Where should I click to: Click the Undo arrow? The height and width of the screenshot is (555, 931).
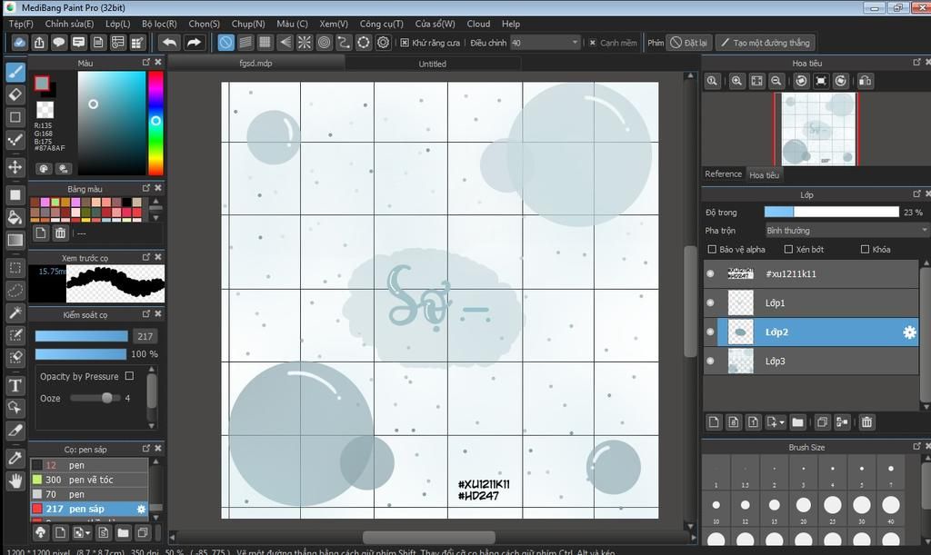[x=170, y=43]
